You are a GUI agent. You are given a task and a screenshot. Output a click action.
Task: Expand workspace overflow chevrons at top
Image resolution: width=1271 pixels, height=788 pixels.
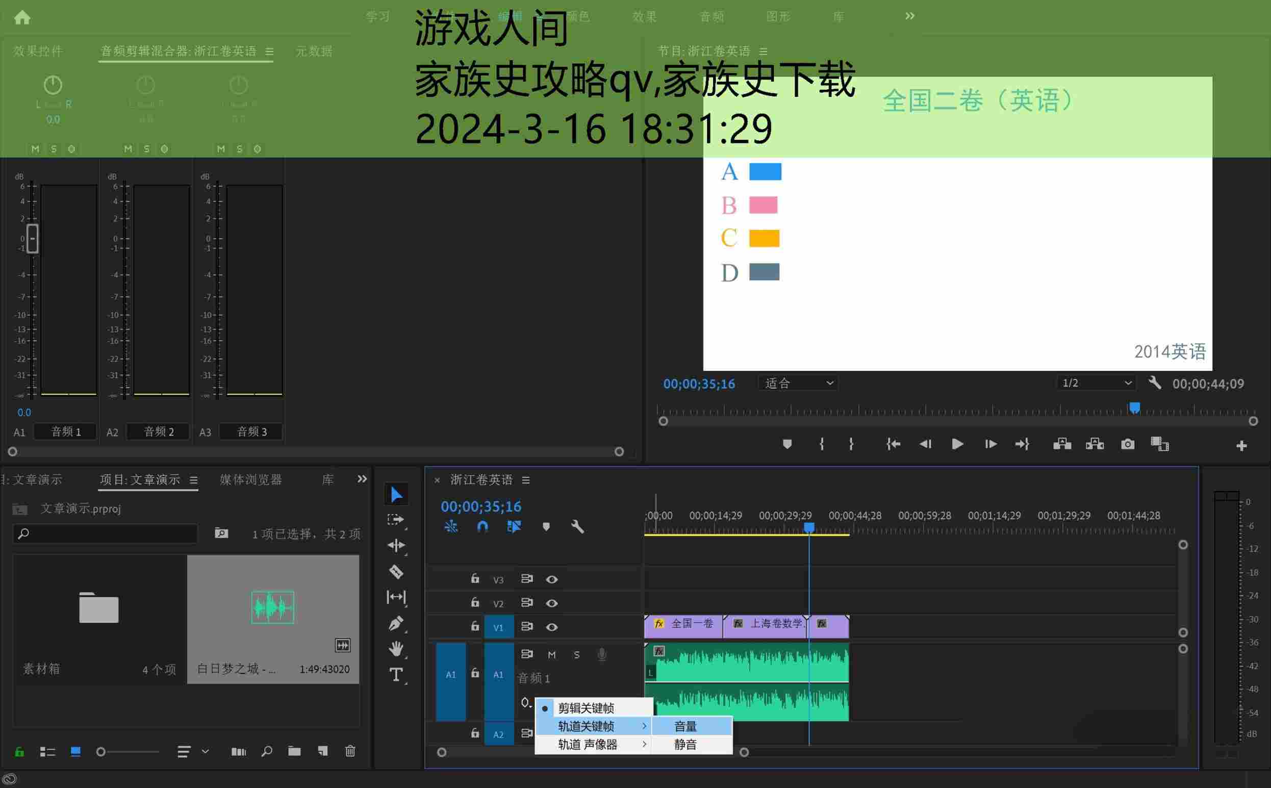(910, 16)
